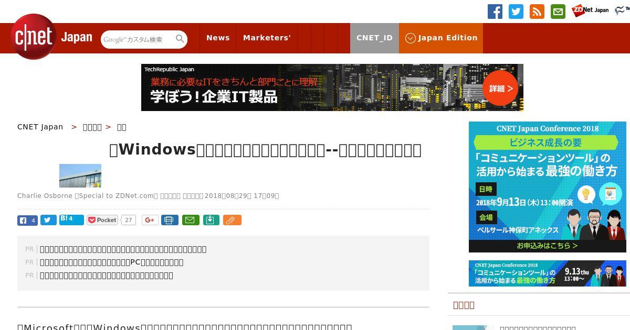Open the email newsletter icon in top bar
The image size is (630, 330).
(558, 12)
